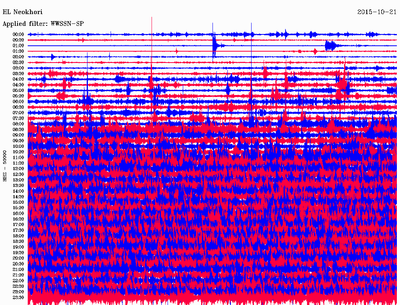Select the 11:30 time label
This screenshot has width=400, height=305.
pyautogui.click(x=18, y=163)
